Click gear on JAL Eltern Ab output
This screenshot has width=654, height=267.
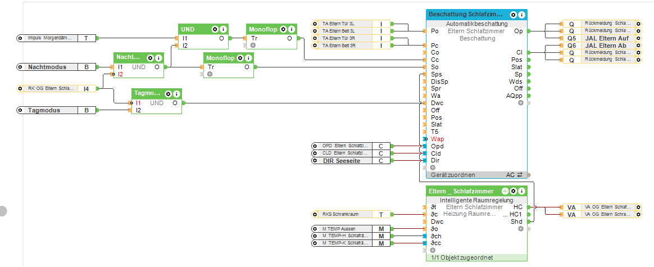(x=638, y=45)
